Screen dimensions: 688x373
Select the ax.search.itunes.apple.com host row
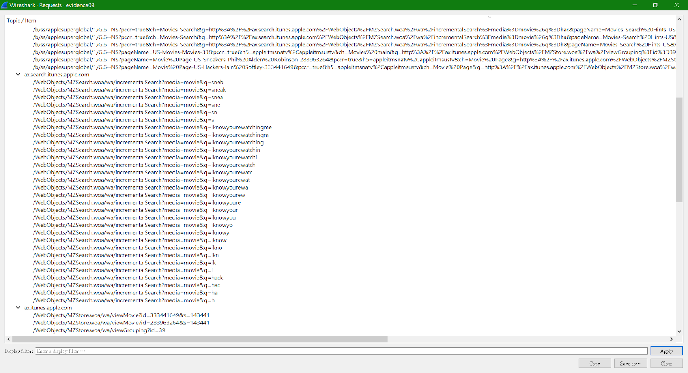pos(57,75)
